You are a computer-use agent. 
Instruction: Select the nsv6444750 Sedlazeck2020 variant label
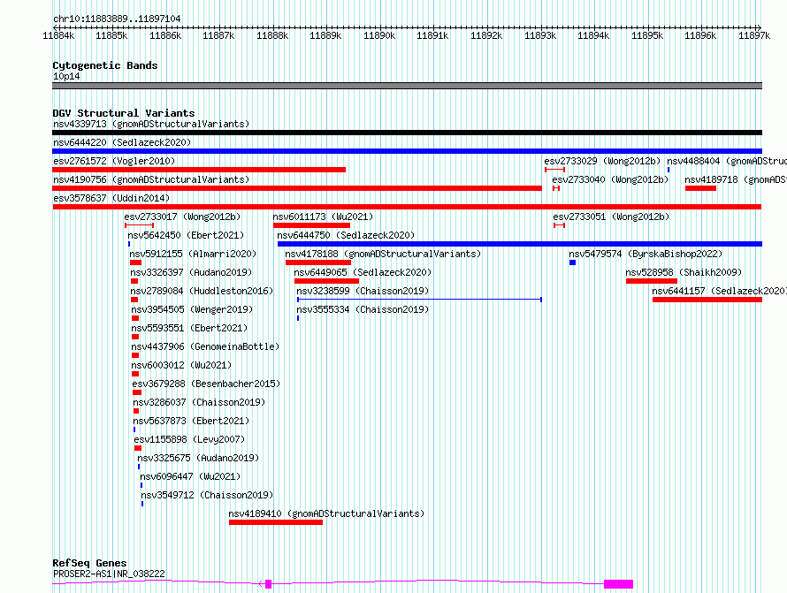coord(345,235)
